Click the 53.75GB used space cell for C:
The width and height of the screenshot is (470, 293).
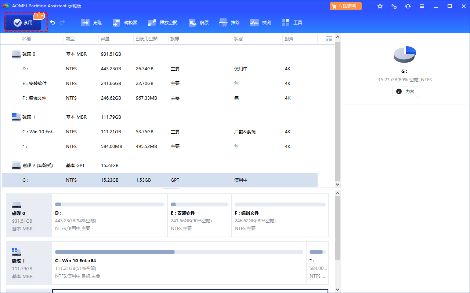[x=144, y=132]
